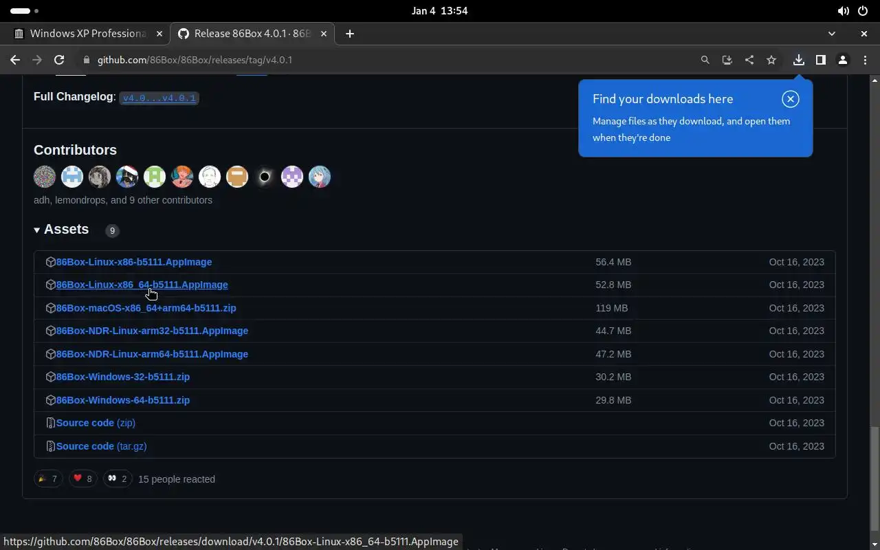
Task: Download 86Box-macOS-x86_64+arm64-b5111.zip
Action: (x=146, y=308)
